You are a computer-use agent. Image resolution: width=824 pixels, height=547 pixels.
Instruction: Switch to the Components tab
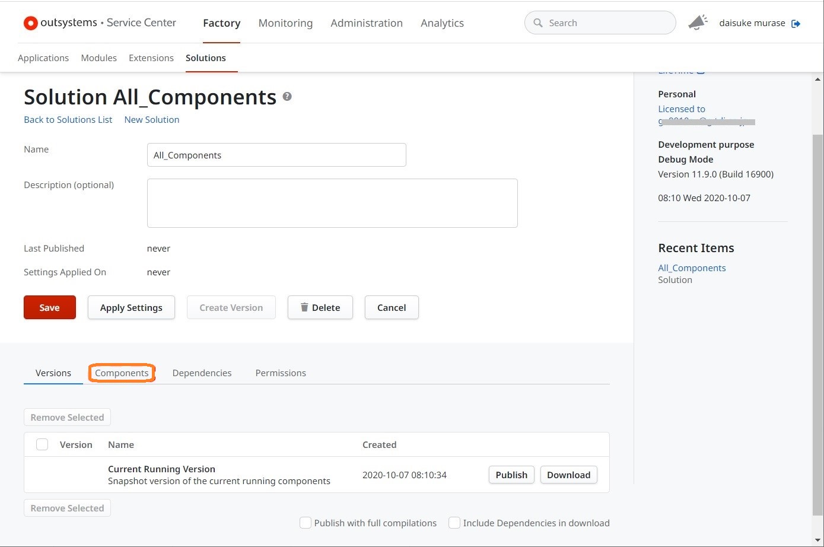122,373
